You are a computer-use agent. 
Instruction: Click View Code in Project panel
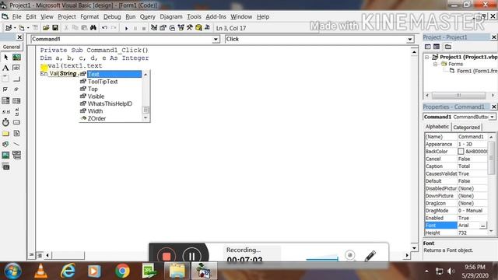click(428, 47)
